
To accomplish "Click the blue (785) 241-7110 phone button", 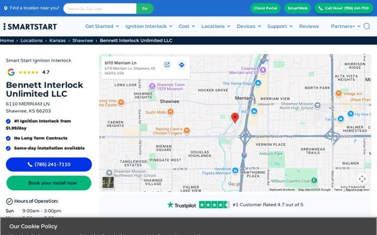I will tap(49, 164).
